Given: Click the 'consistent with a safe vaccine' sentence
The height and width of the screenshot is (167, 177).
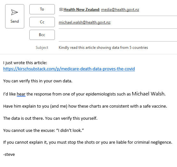Looking at the screenshot, I should 85,106.
